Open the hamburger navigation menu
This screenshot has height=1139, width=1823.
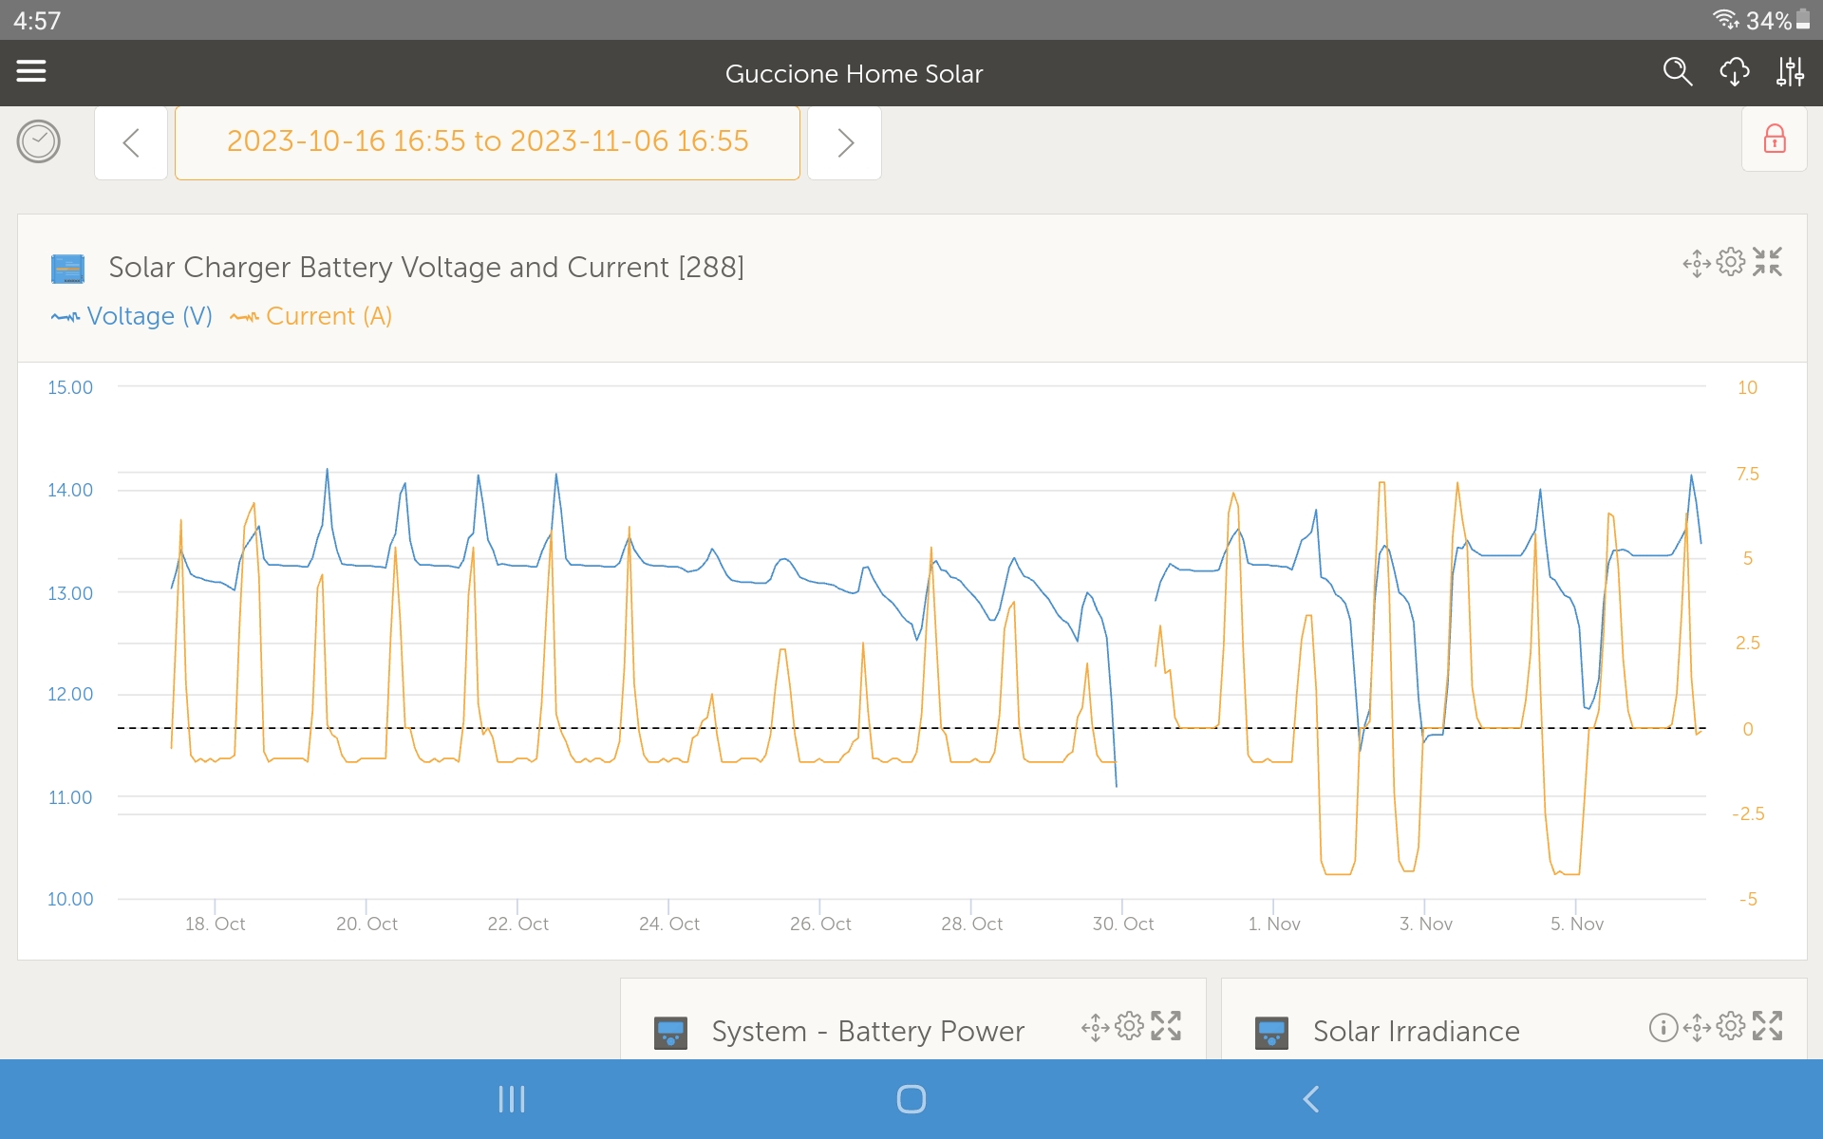click(x=31, y=71)
